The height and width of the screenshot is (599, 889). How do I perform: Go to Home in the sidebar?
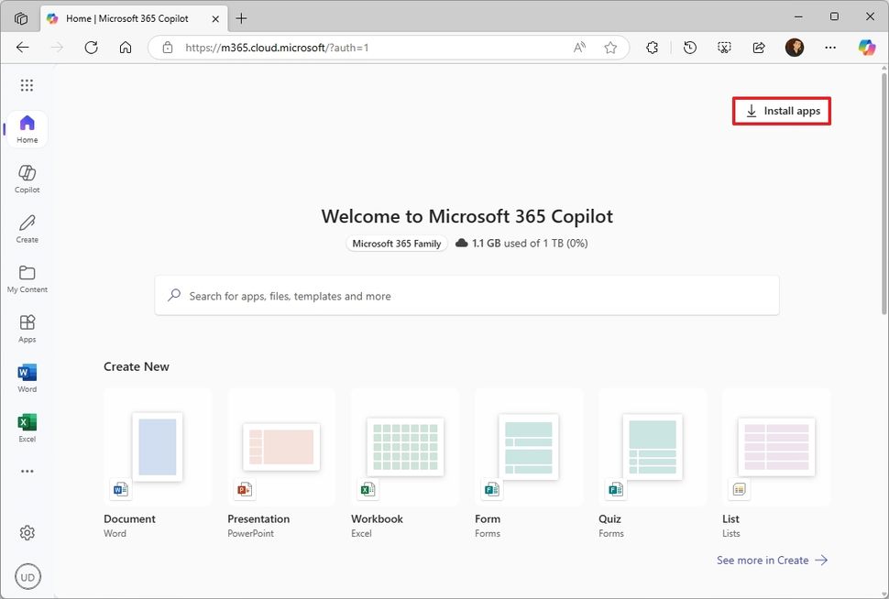point(27,129)
